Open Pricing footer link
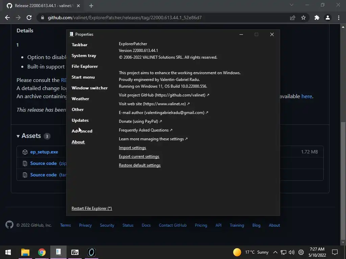346x259 pixels. (201, 225)
